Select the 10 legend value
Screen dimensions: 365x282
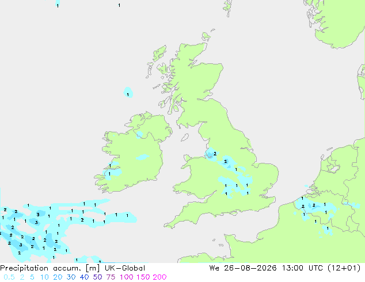click(x=44, y=277)
